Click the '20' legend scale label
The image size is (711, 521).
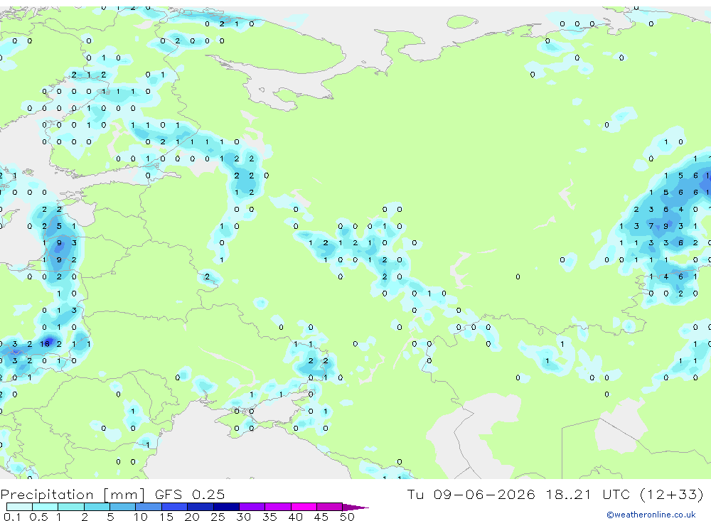coord(192,517)
